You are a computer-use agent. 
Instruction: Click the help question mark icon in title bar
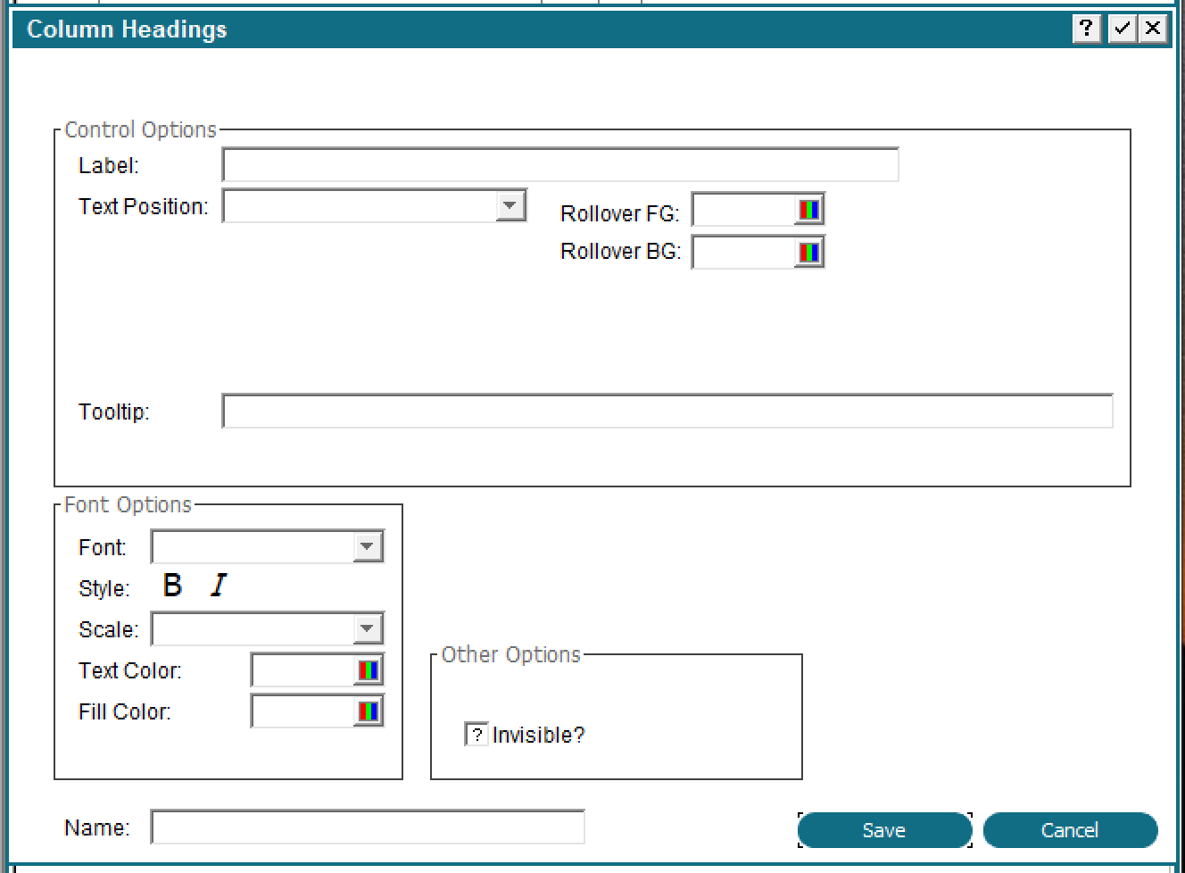point(1086,29)
